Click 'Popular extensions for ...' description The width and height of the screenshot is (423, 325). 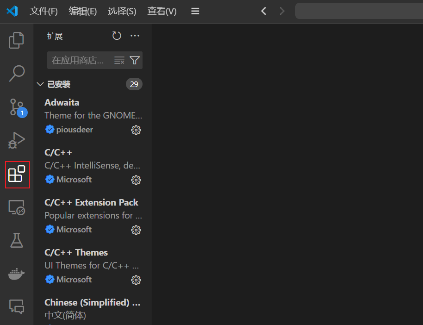click(x=93, y=215)
